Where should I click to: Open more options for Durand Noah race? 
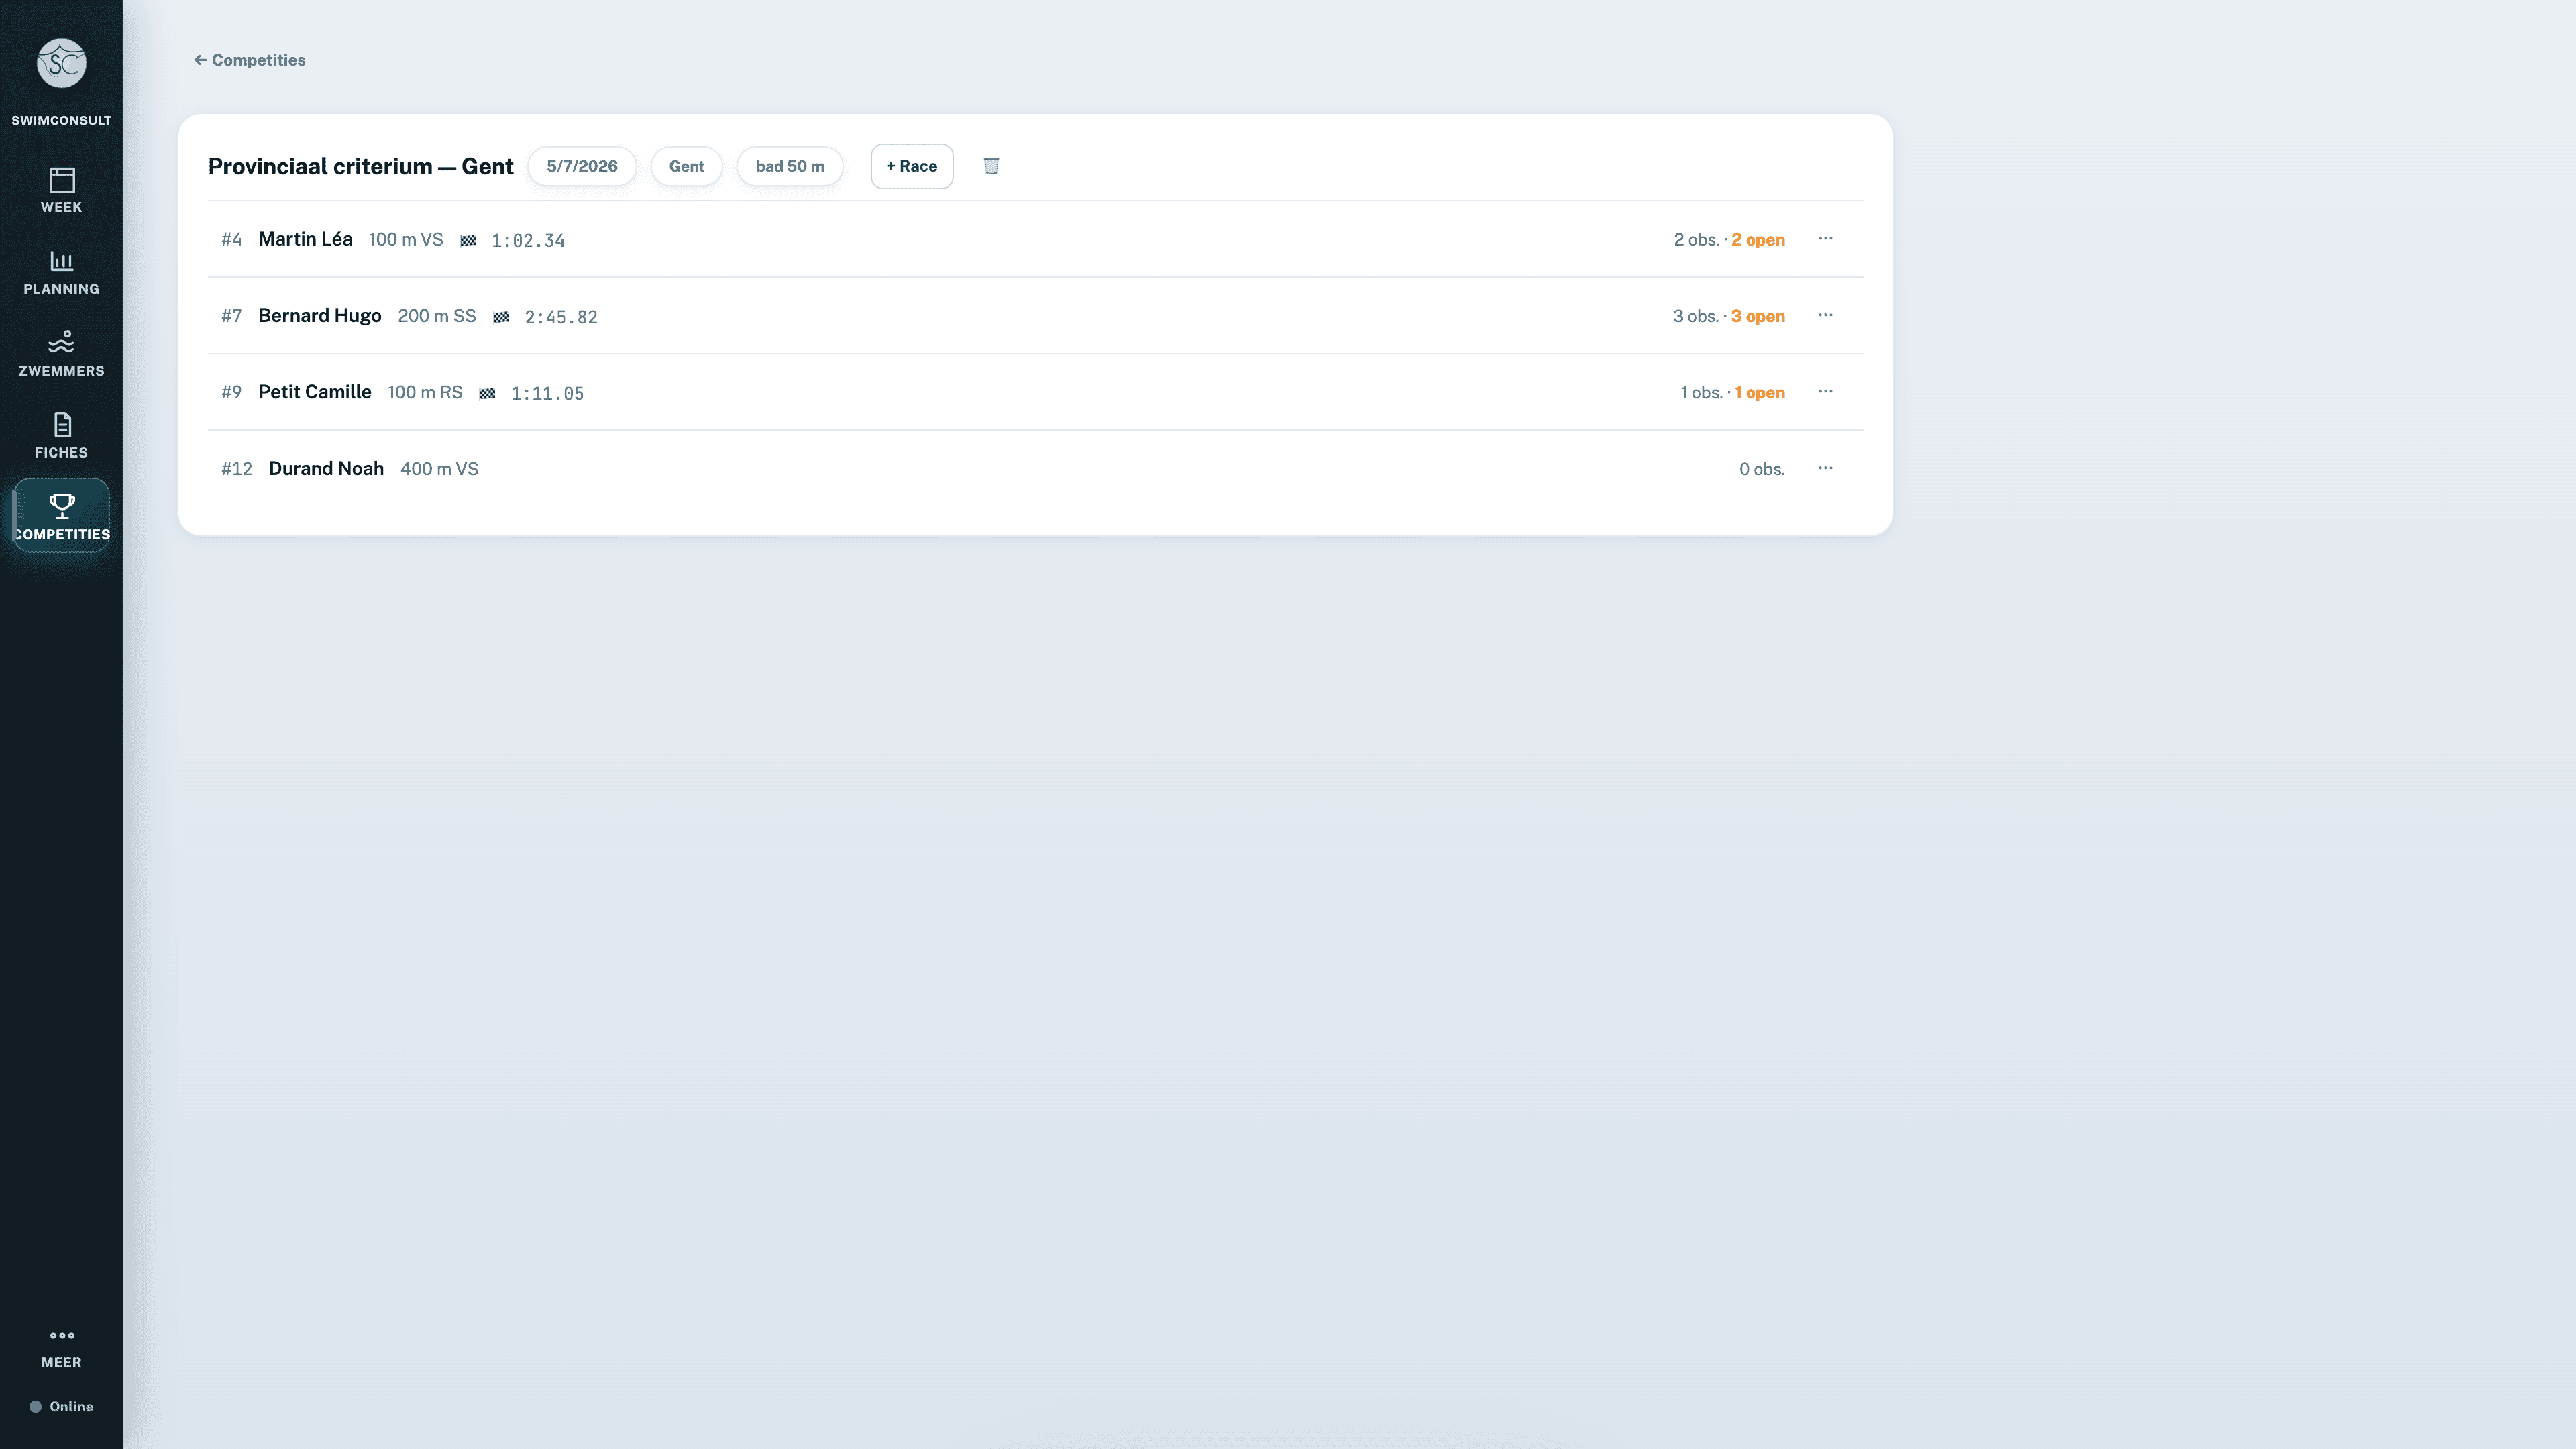1825,468
